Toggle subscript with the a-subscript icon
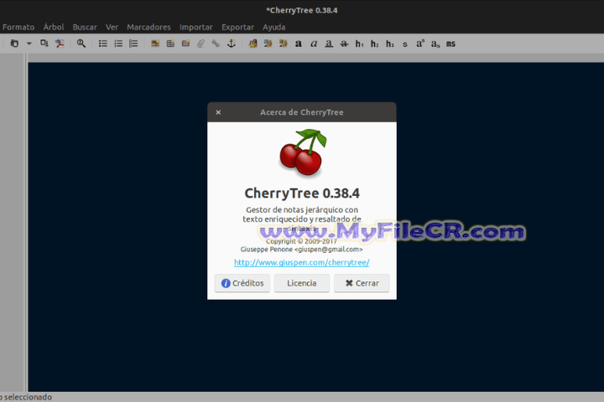Viewport: 604px width, 402px height. coord(435,44)
